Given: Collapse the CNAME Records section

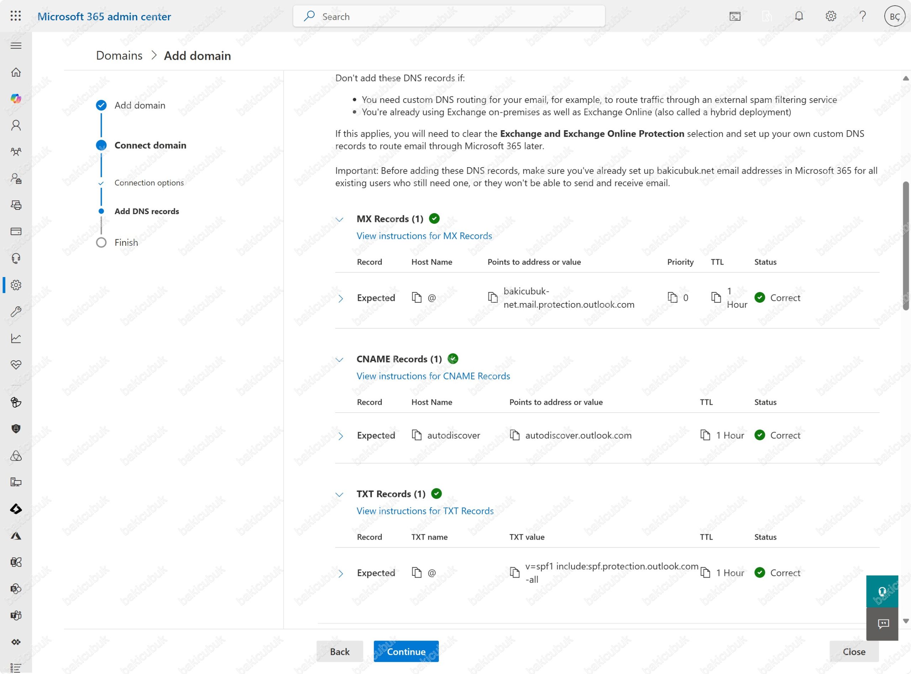Looking at the screenshot, I should point(339,360).
